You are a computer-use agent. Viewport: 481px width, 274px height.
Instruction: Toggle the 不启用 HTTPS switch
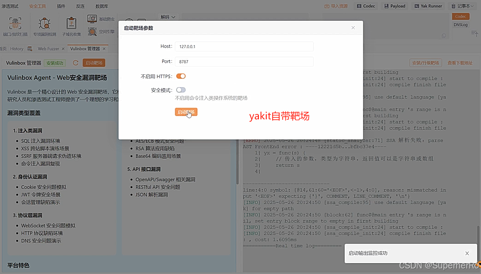(181, 76)
